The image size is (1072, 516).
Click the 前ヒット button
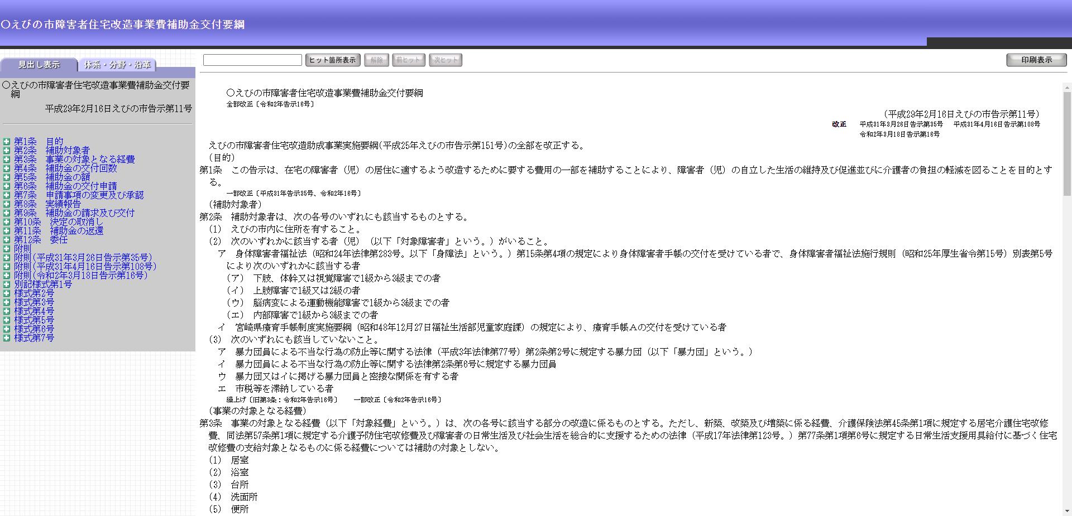[x=408, y=60]
